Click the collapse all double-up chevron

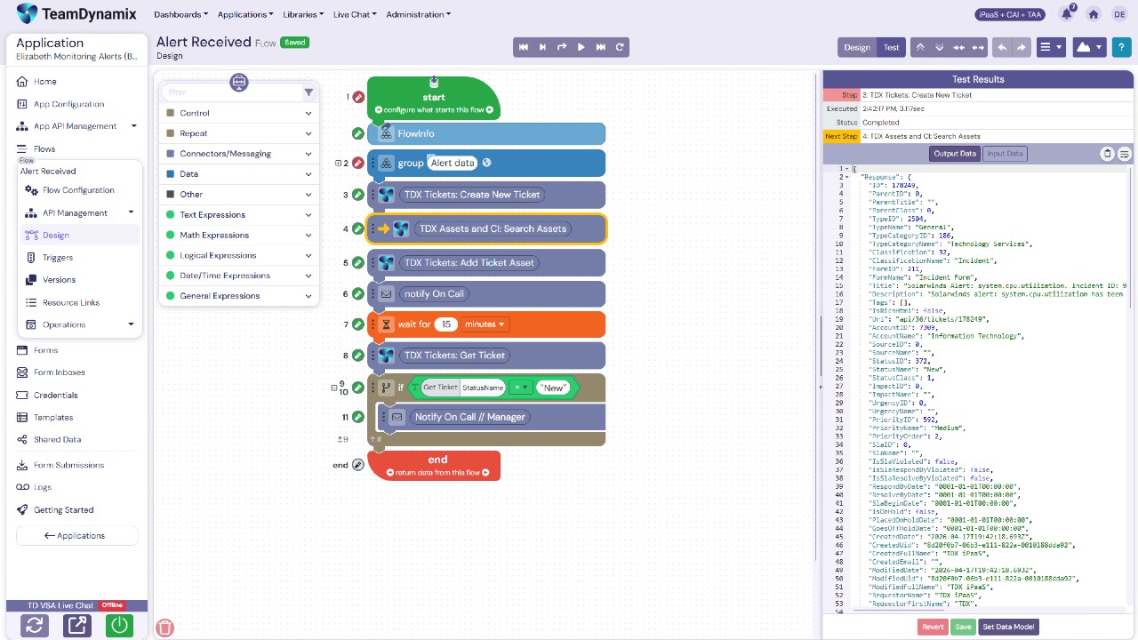(920, 47)
